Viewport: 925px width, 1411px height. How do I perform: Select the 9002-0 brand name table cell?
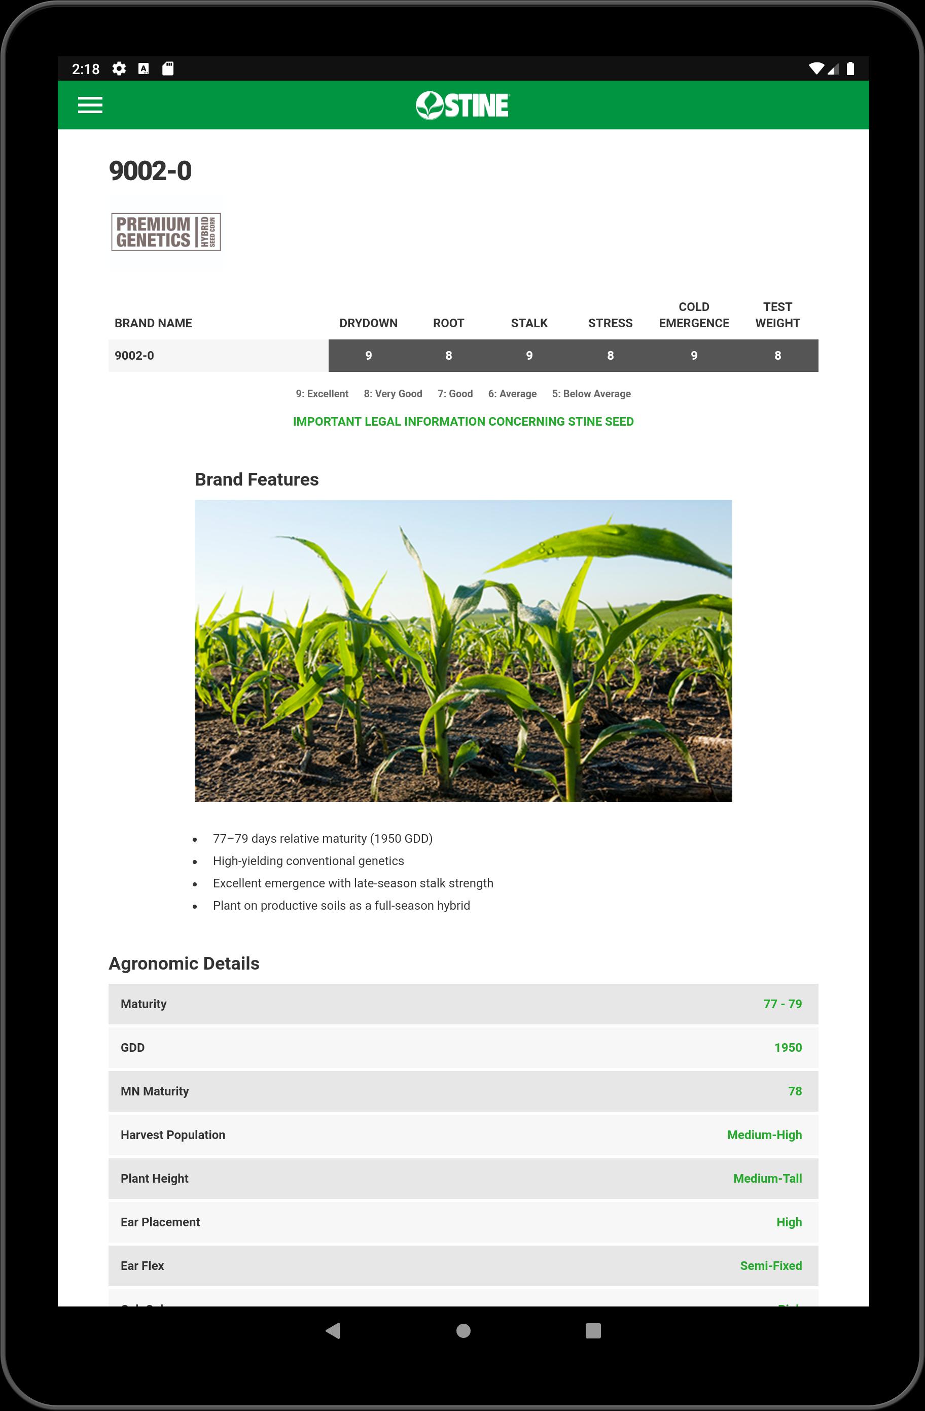tap(218, 356)
